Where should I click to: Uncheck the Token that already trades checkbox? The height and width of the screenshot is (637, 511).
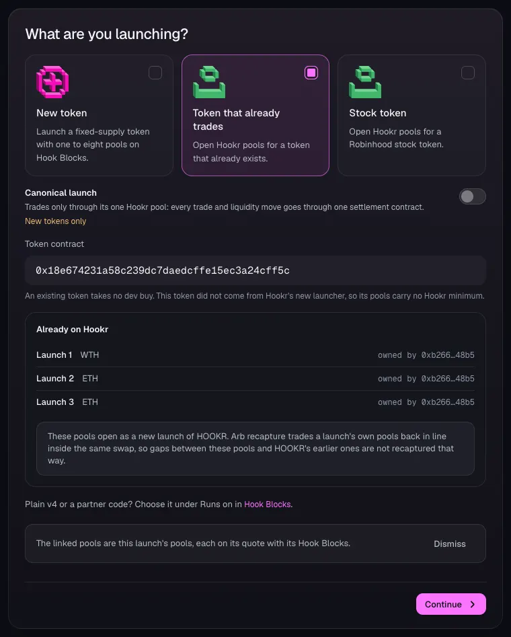click(x=311, y=73)
